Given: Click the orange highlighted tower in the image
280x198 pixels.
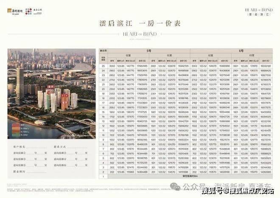Looking at the screenshot, I should [x=64, y=102].
